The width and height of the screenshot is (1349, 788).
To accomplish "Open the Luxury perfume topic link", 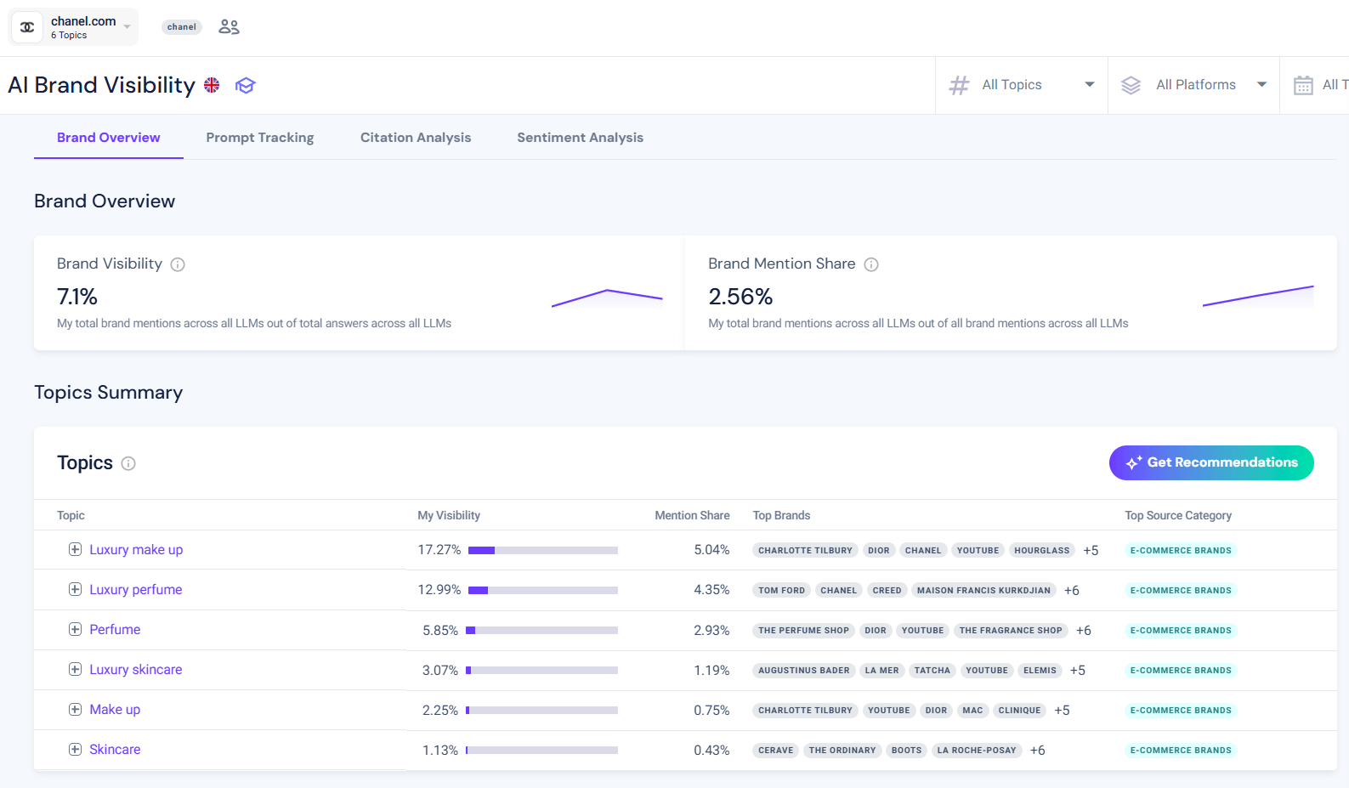I will click(x=136, y=590).
